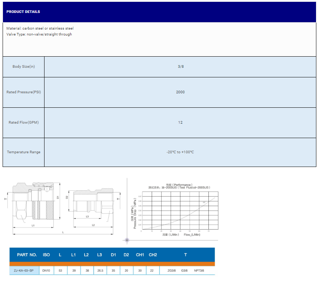Screen dimensions: 326x281
Task: Click the PRODUCT DETAILS header bar title
Action: 23,12
